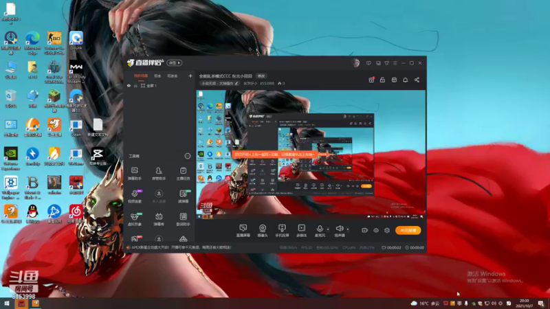Open the Steam desktop shortcut
550x309 pixels.
(76, 128)
